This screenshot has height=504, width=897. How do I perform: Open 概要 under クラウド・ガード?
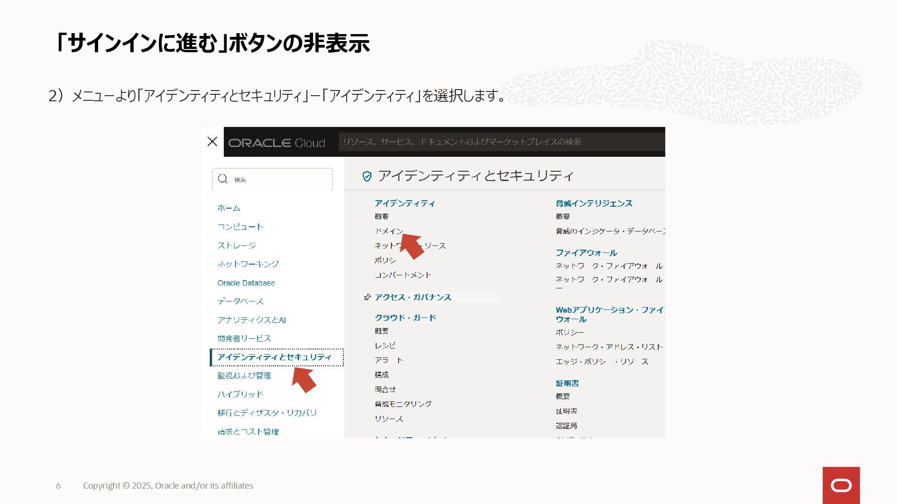[382, 331]
